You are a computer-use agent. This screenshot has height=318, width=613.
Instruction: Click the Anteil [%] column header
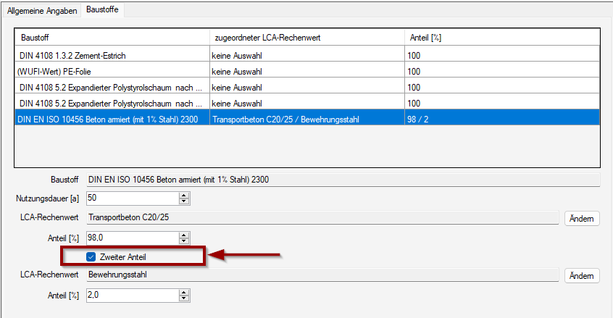click(x=500, y=37)
